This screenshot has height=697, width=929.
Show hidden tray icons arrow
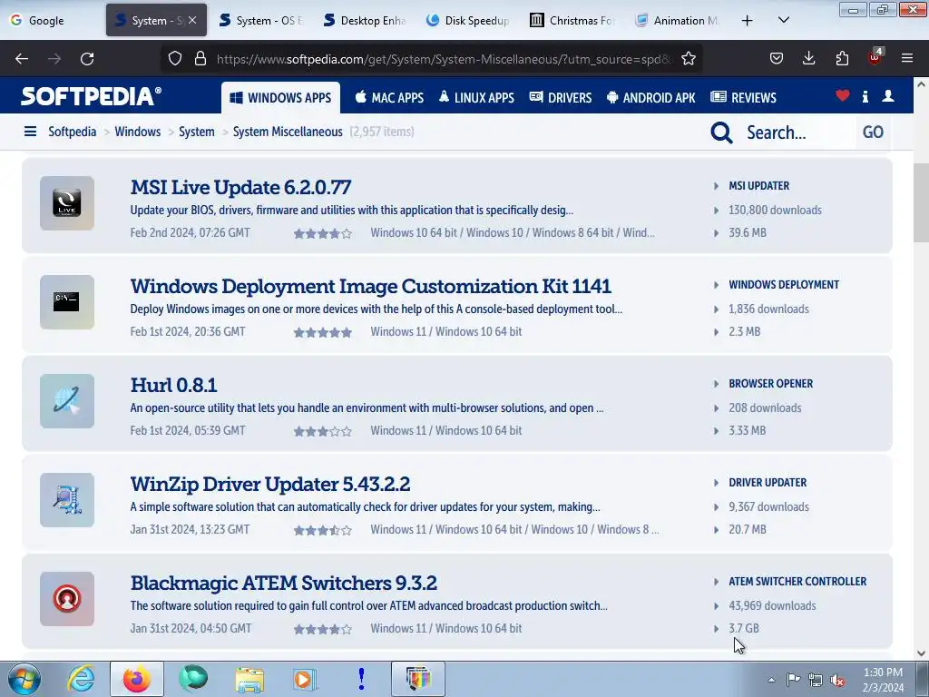point(771,680)
